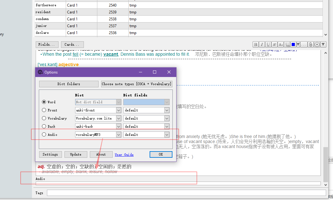Click the Options dialog globe icon
The width and height of the screenshot is (333, 200).
pos(40,72)
